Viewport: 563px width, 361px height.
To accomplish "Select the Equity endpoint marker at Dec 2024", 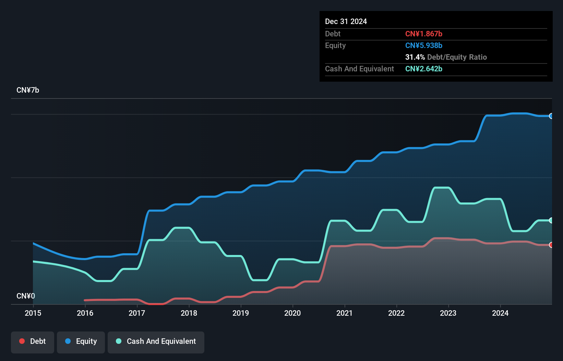I will (551, 116).
